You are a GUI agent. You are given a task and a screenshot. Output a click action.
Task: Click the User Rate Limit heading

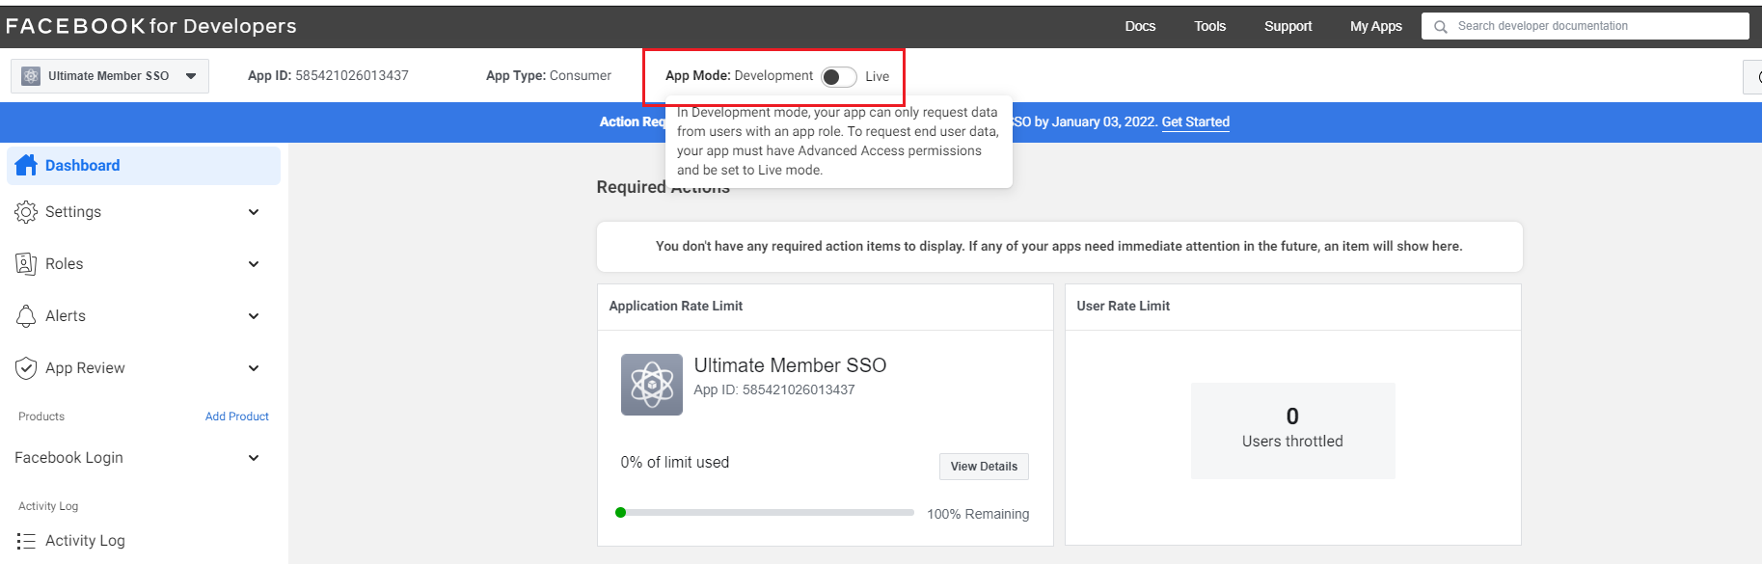(1123, 306)
